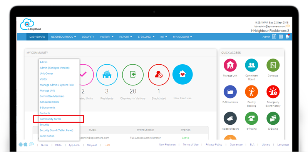
Task: Click the STATUS column header
Action: (x=186, y=130)
